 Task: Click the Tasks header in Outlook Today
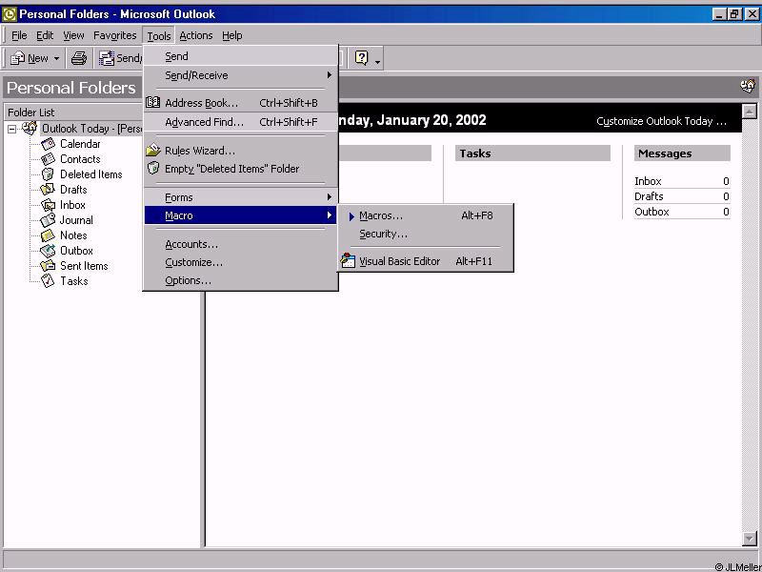532,153
